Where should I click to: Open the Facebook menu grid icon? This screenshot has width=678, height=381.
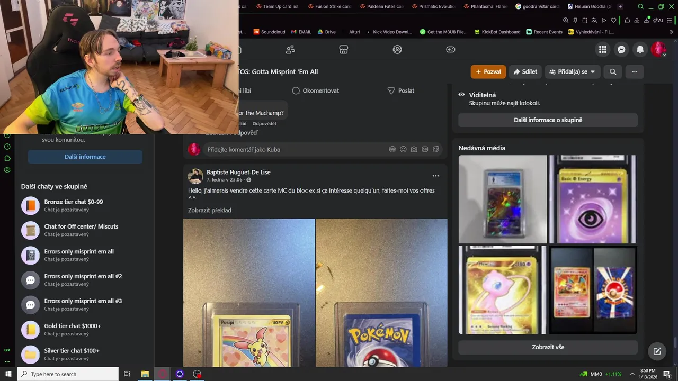pyautogui.click(x=603, y=49)
